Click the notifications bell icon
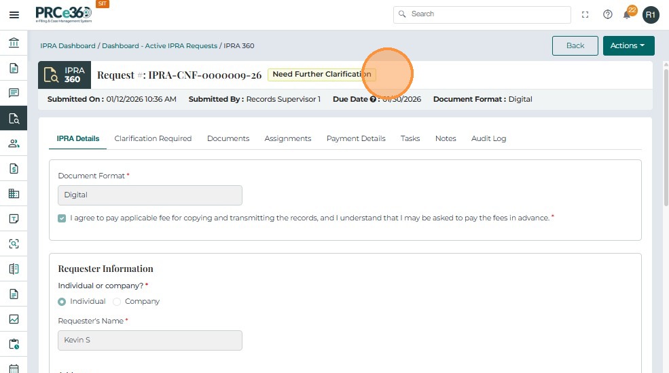669x373 pixels. (x=627, y=15)
